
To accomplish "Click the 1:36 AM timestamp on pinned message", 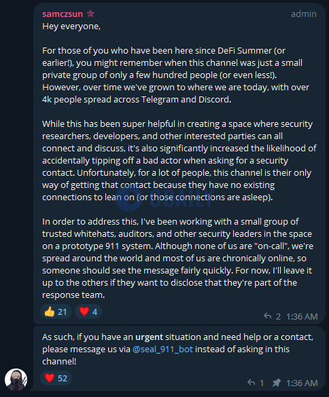I will (302, 383).
